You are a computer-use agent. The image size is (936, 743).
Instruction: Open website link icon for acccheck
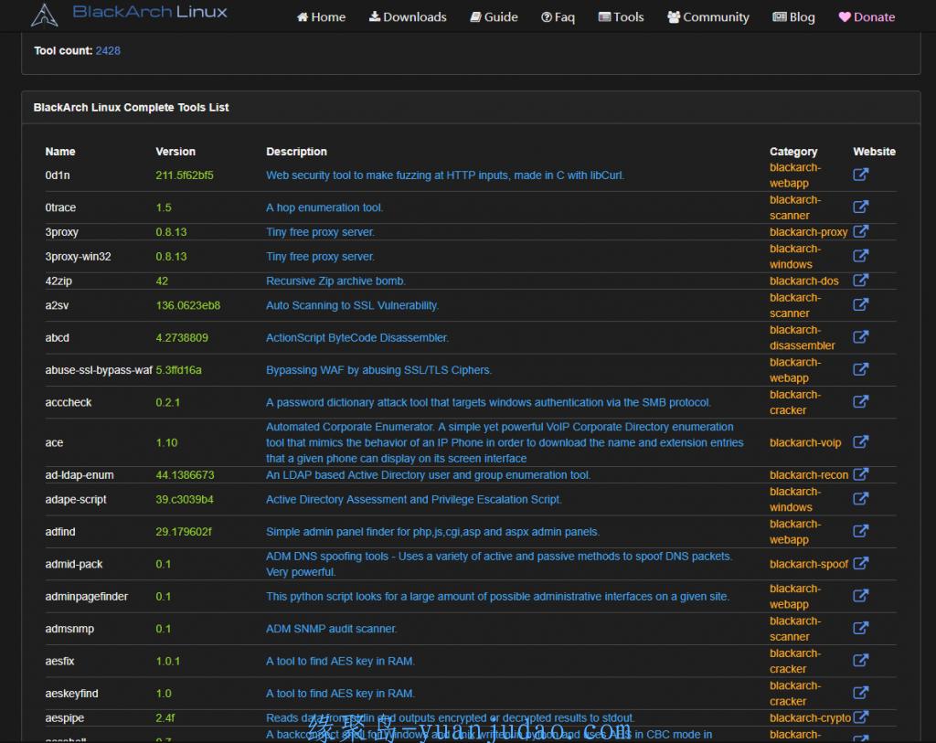(860, 401)
